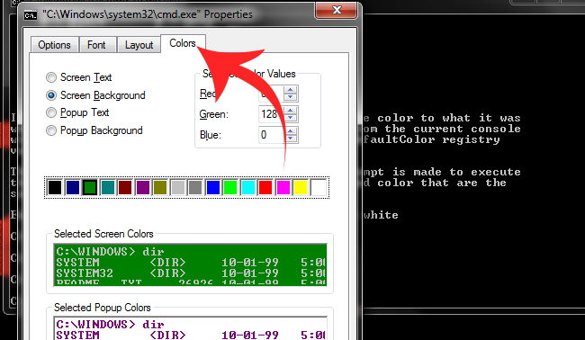Click the cmd.exe icon in title bar

click(x=31, y=15)
